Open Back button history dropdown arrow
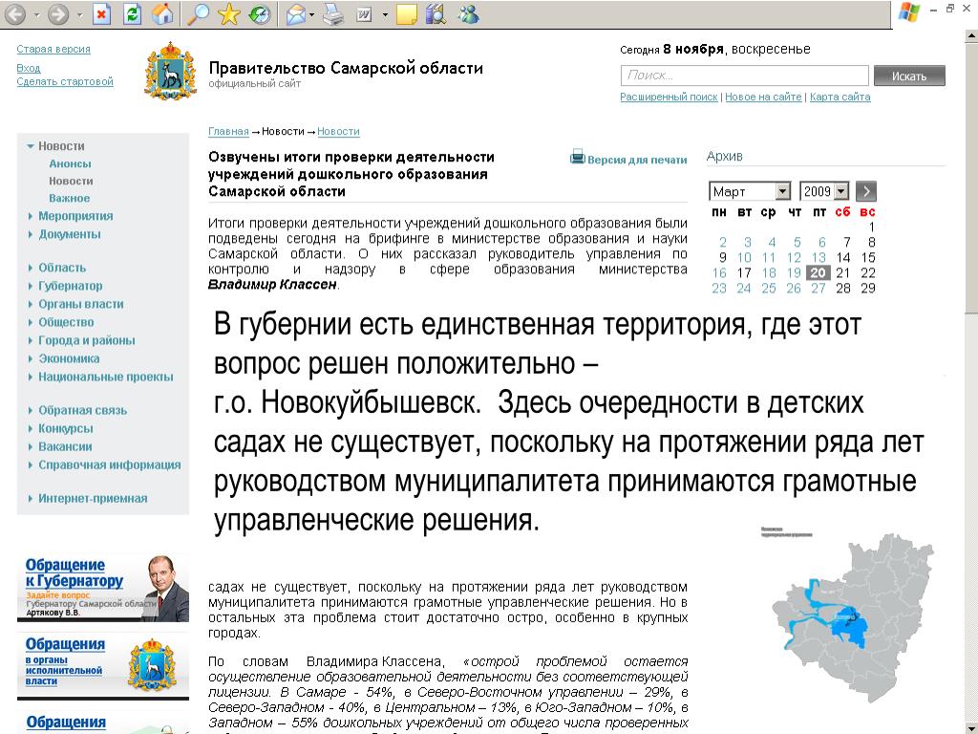This screenshot has width=978, height=734. 37,14
